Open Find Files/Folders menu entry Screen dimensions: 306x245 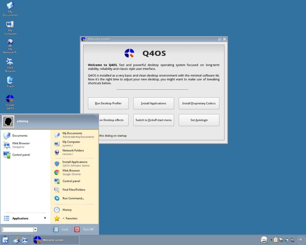click(75, 190)
